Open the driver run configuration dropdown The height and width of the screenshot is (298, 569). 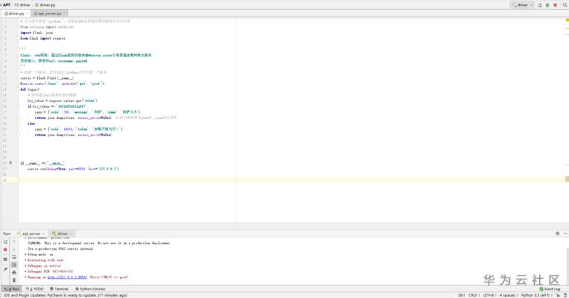pyautogui.click(x=522, y=5)
